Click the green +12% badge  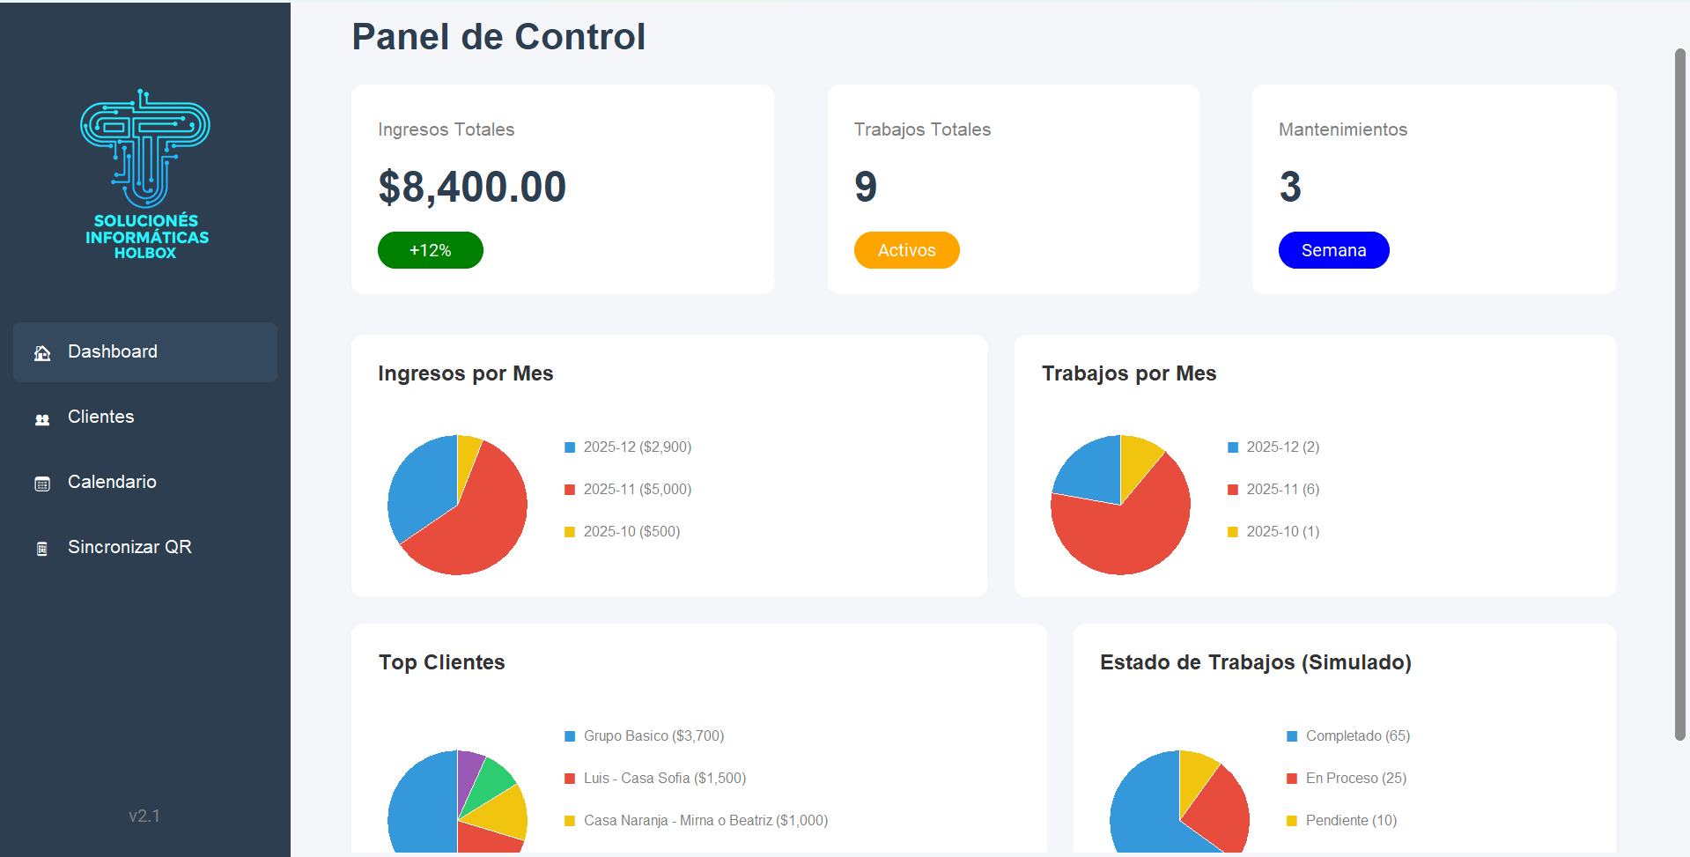430,250
